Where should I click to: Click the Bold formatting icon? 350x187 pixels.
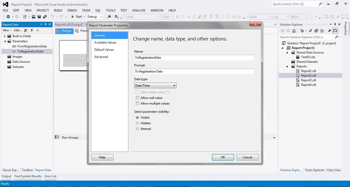click(x=177, y=17)
